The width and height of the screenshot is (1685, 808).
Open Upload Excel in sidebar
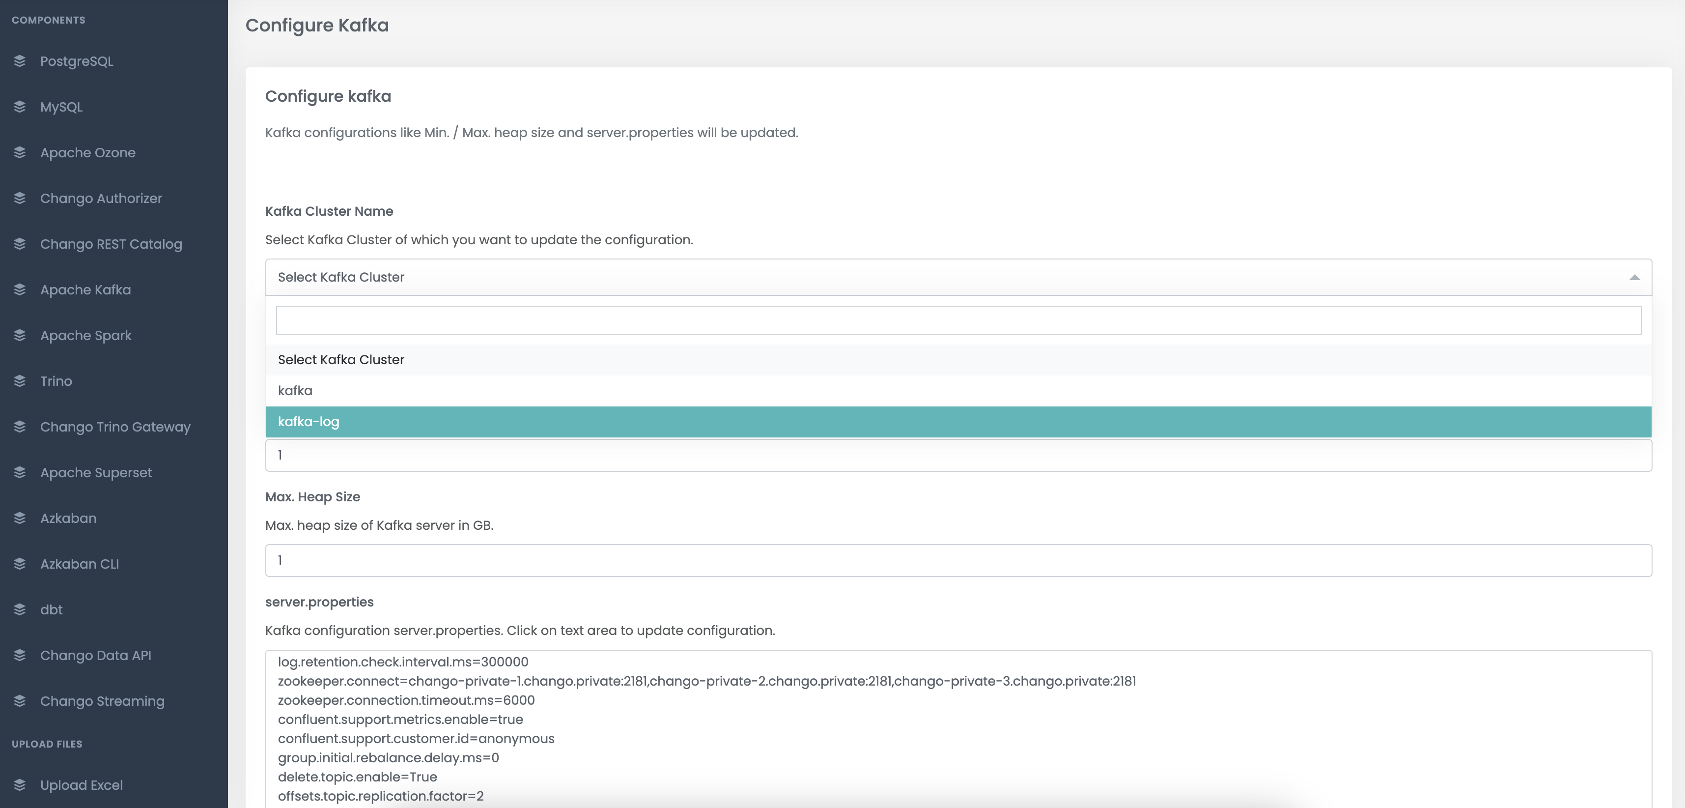(x=81, y=785)
